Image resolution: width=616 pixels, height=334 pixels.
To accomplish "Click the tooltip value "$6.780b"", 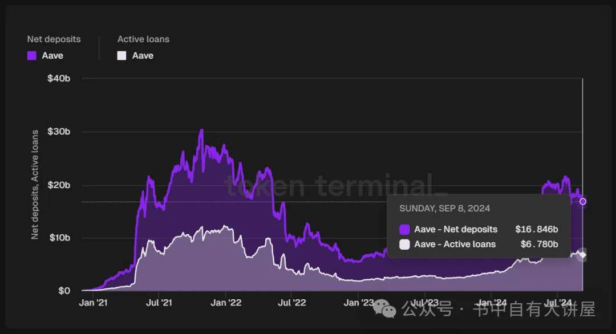I will point(540,244).
